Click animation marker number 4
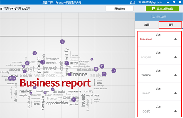Screen dimensions: 183x118 tap(74, 100)
